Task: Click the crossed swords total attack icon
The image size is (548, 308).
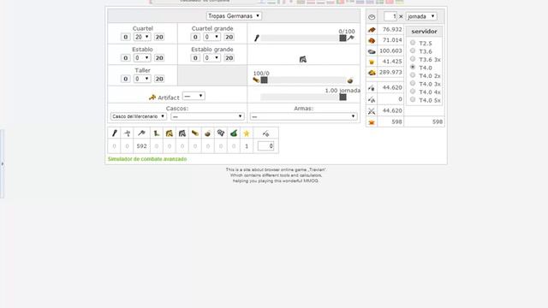Action: (372, 111)
